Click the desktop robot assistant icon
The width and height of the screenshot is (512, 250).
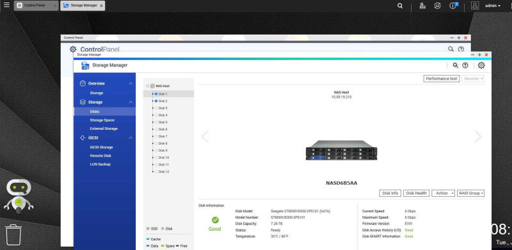pos(19,196)
